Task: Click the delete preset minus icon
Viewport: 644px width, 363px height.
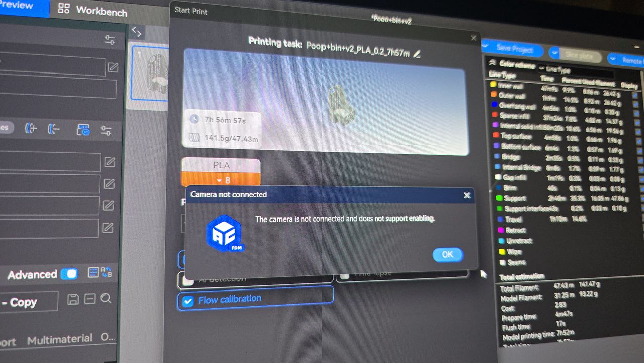Action: pos(89,299)
